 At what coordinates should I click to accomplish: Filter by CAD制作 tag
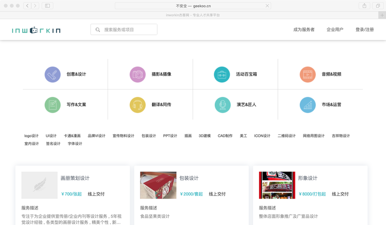(225, 136)
